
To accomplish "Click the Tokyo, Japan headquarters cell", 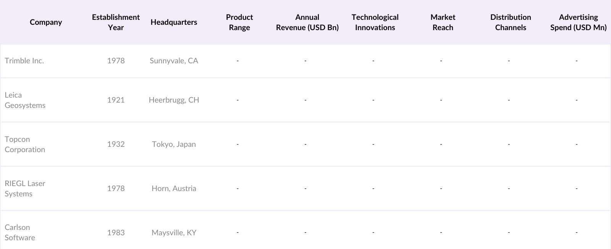I will (174, 144).
